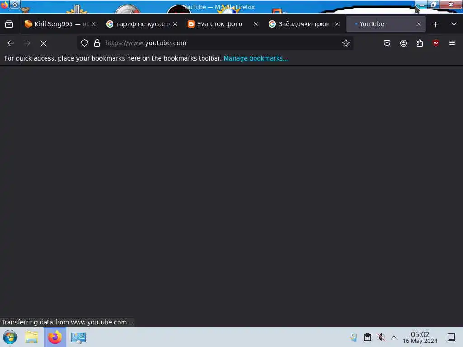Open the clipboard tray icon
This screenshot has height=347, width=463.
coord(367,337)
